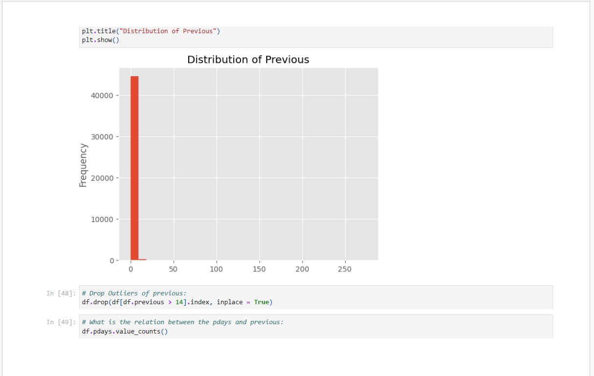
Task: Click the 100 x-axis tick label
Action: pos(216,270)
